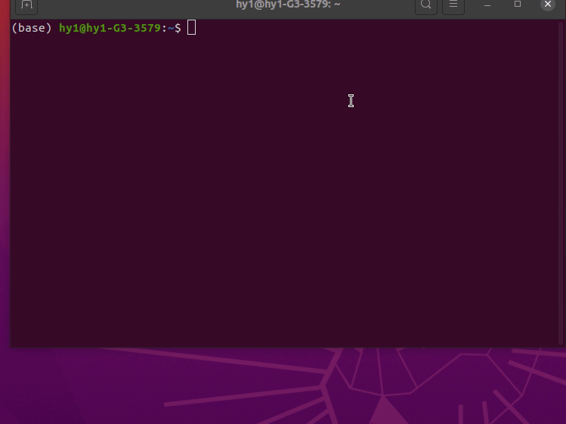Minimize the terminal window
This screenshot has width=566, height=424.
pyautogui.click(x=487, y=5)
